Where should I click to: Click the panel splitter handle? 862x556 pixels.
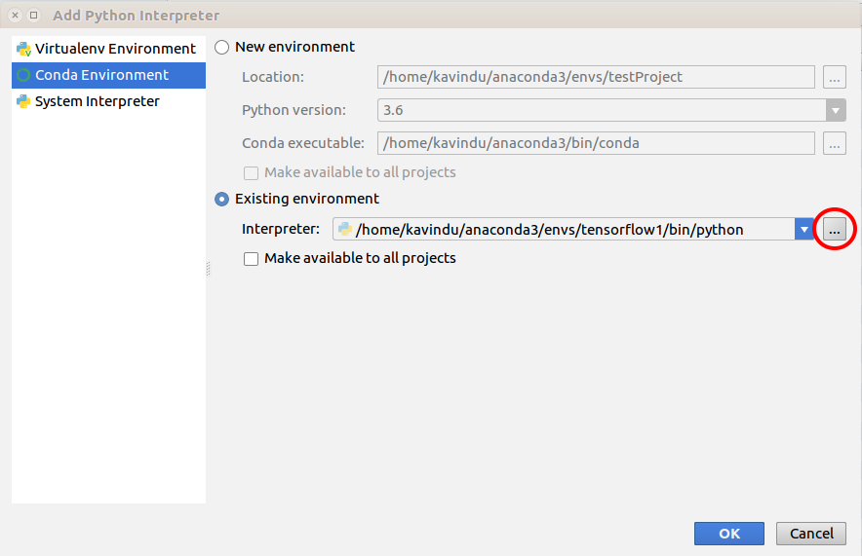(x=208, y=269)
